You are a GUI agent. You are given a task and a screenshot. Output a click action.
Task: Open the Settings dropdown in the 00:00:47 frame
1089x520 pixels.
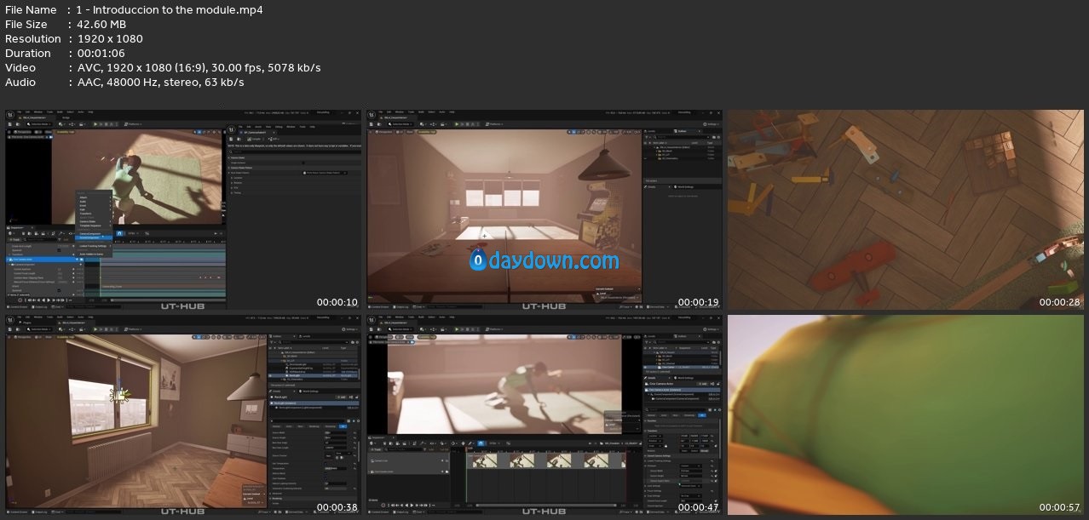pyautogui.click(x=712, y=329)
